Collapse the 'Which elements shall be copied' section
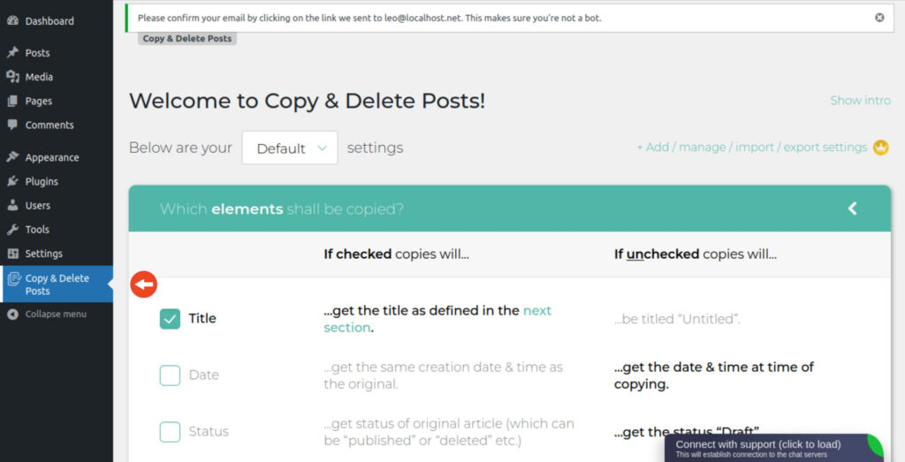 click(x=853, y=208)
